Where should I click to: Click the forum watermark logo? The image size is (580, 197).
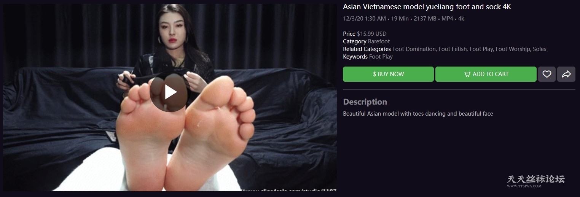536,181
